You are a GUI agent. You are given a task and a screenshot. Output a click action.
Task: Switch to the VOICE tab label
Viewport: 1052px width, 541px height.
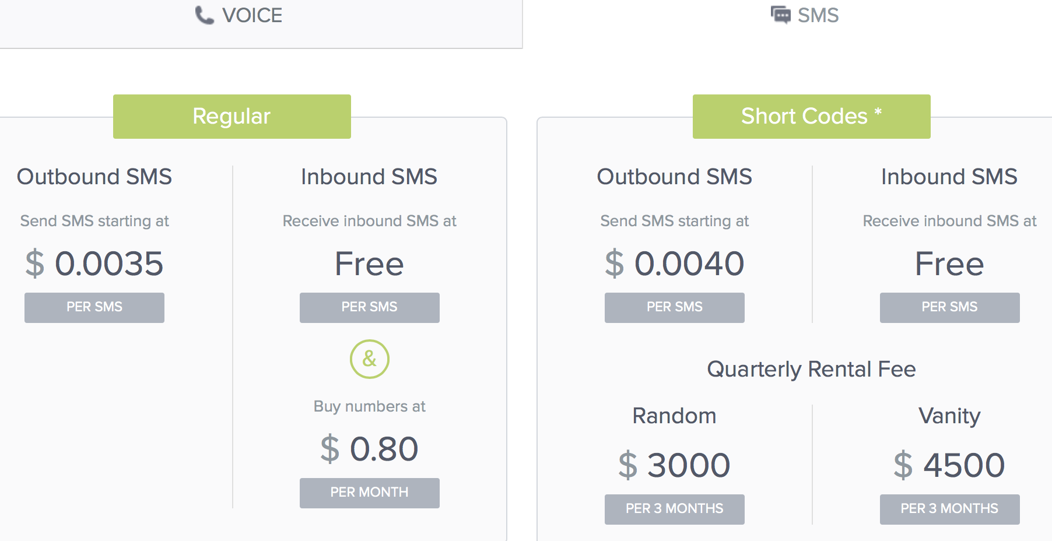(x=252, y=15)
